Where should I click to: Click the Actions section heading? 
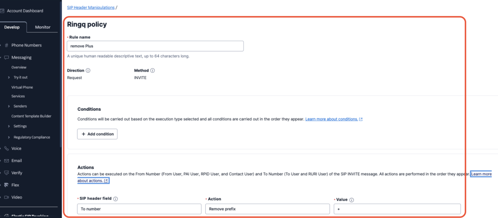[x=86, y=167]
